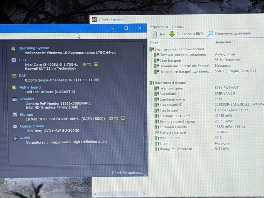Click the 33 °C storage temperature reading
Screen dimensions: 264x198
(x=114, y=118)
